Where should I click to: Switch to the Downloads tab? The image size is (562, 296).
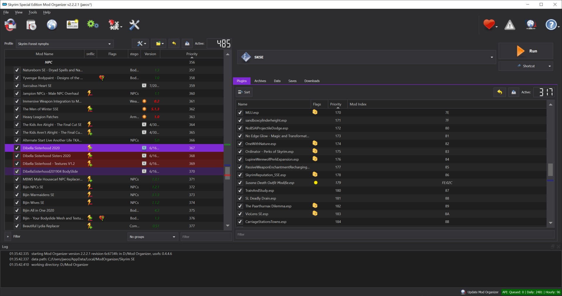[x=312, y=81]
